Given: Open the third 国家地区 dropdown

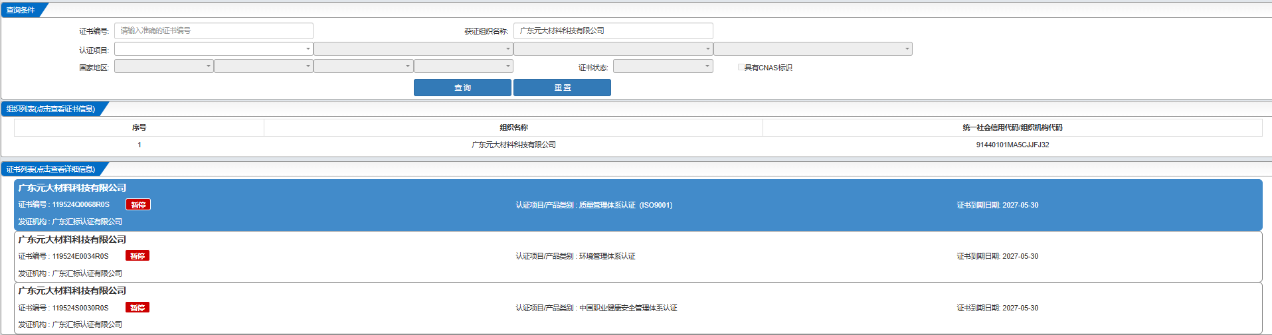Looking at the screenshot, I should coord(363,66).
